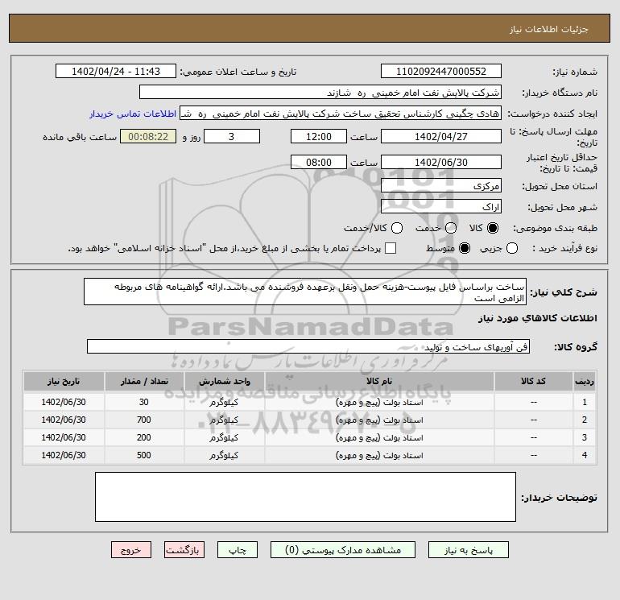Click the price validity date 1402/06/30 field
This screenshot has height=600, width=620.
[x=441, y=162]
